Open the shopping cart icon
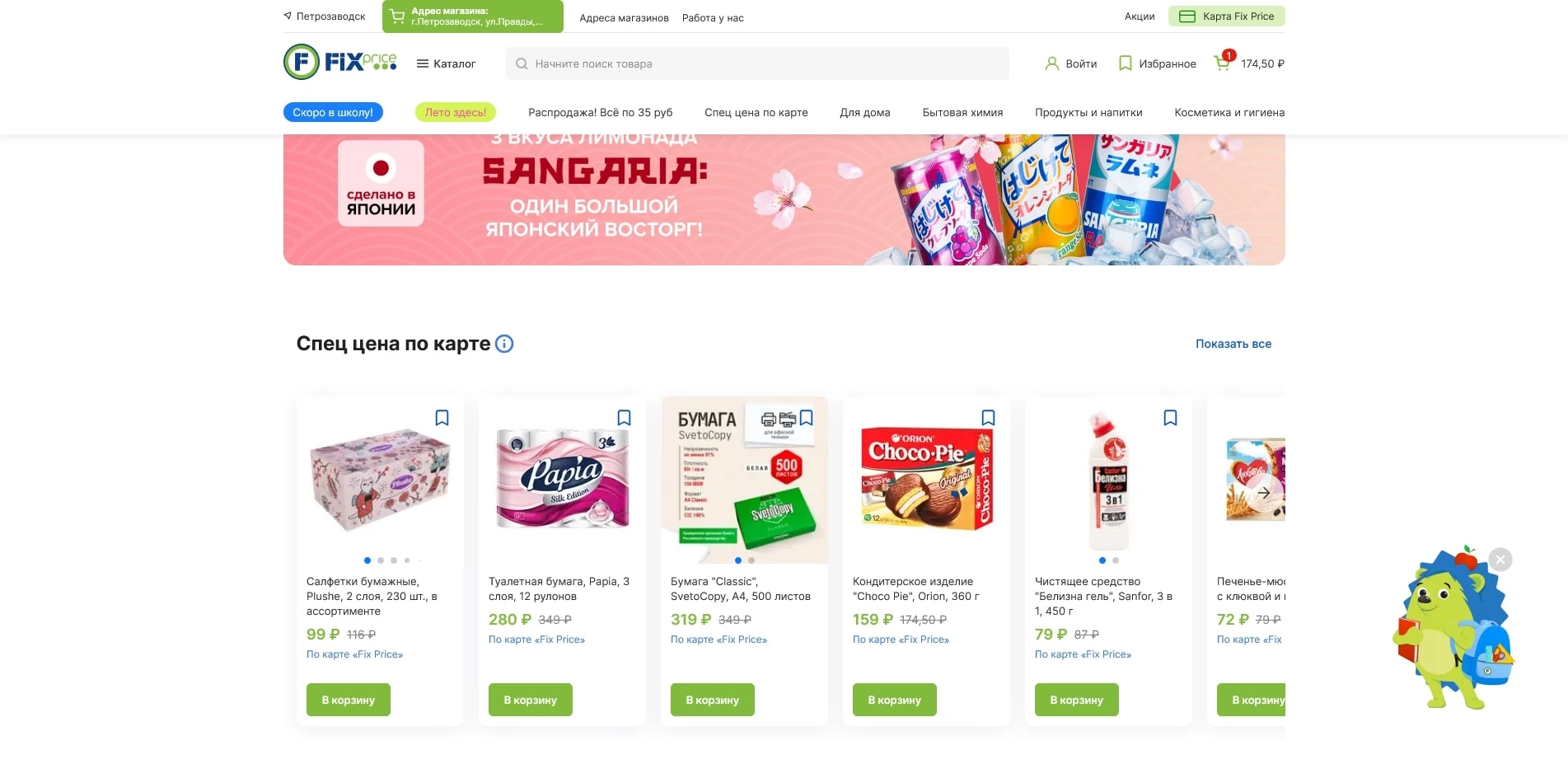Image resolution: width=1568 pixels, height=764 pixels. (1223, 63)
